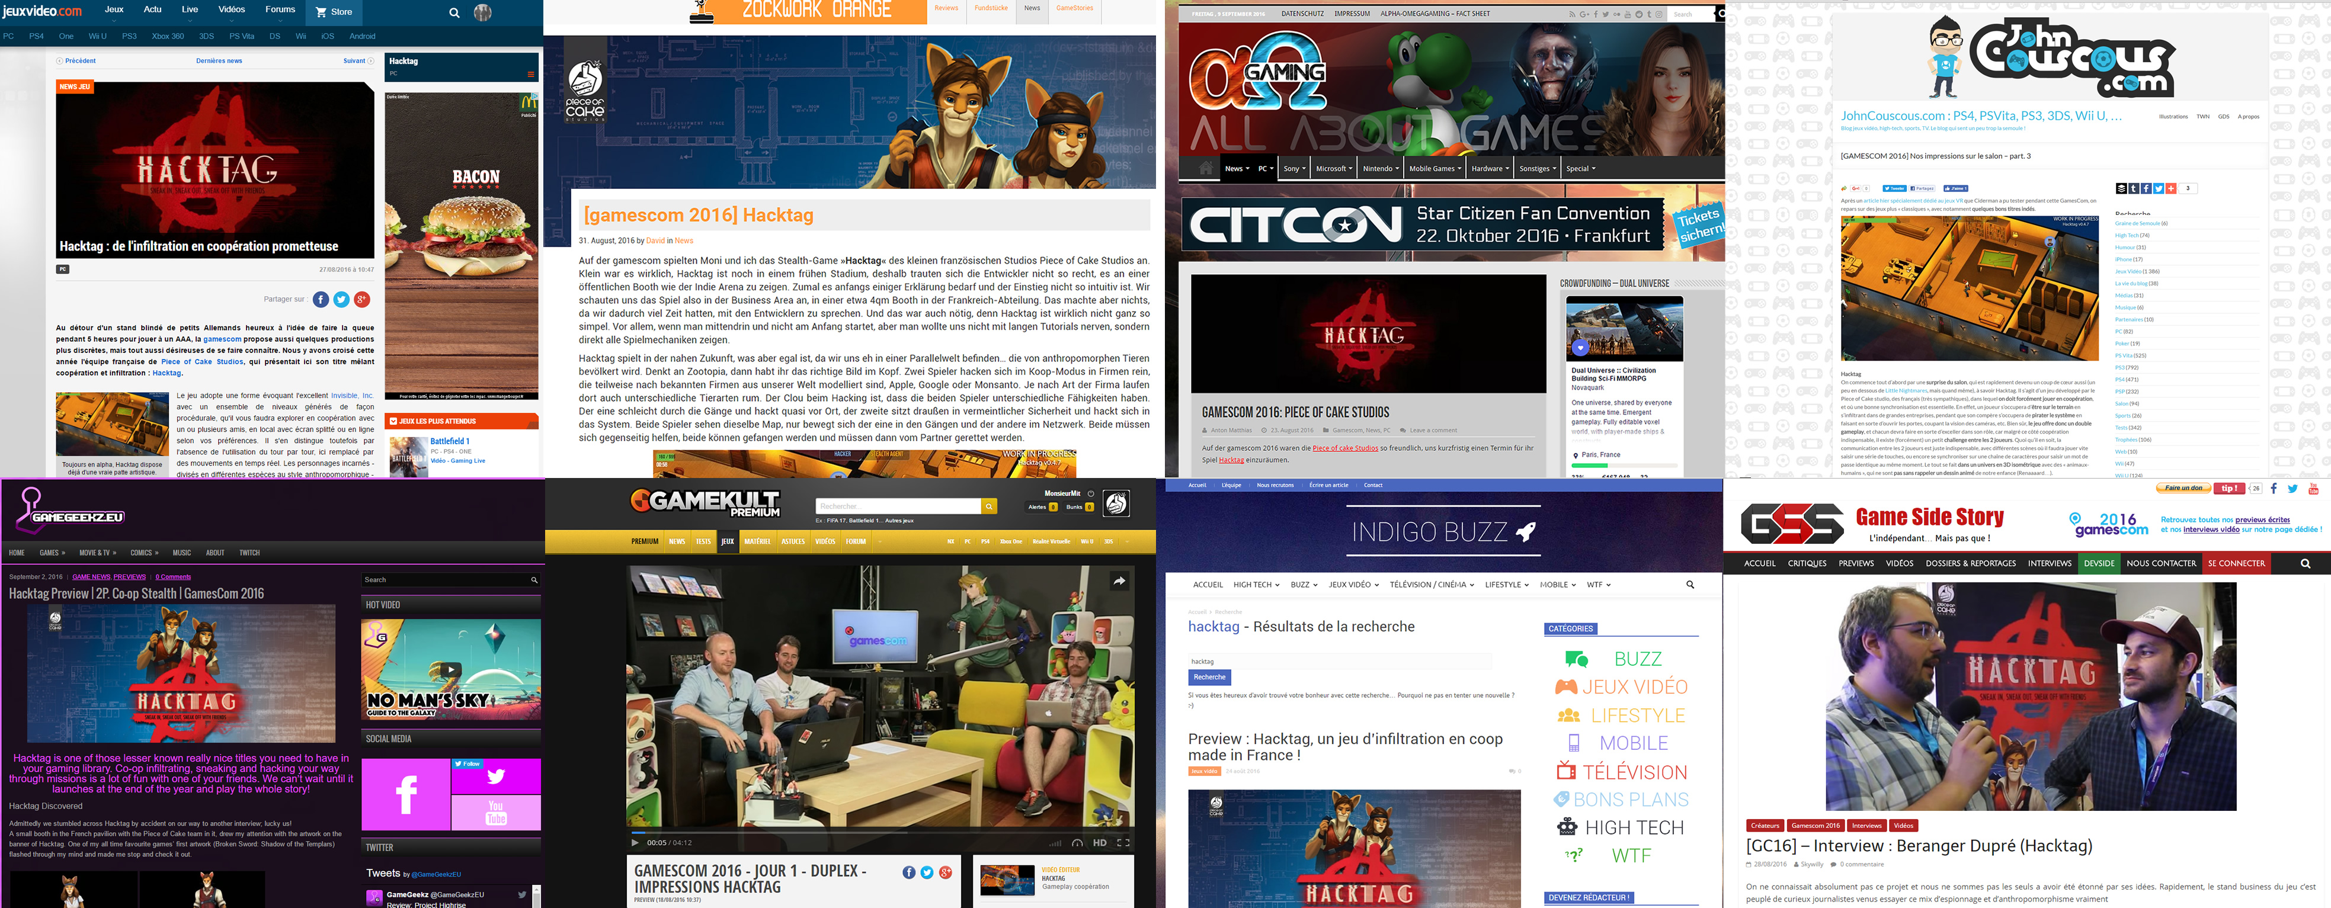Open the DEVSIDE menu item on Game Side Story
Image resolution: width=2331 pixels, height=908 pixels.
point(2099,563)
